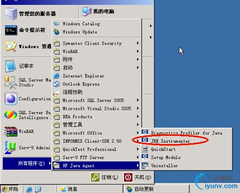
Task: Click the 我的电脑 label
Action: [103, 11]
